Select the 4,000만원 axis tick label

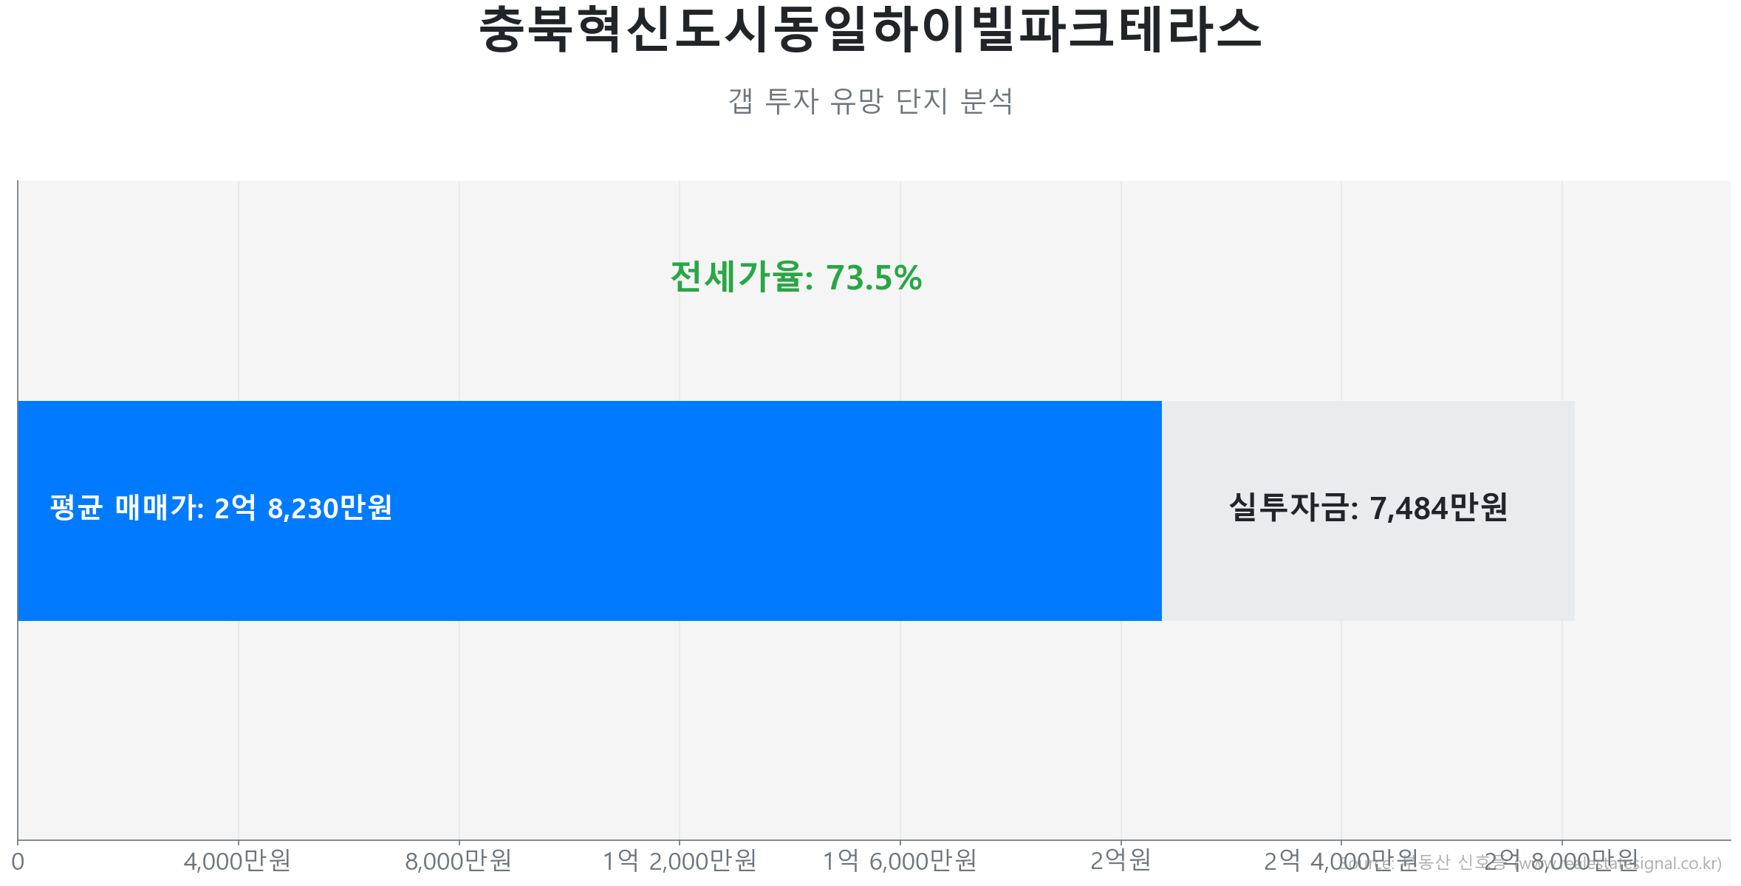pyautogui.click(x=237, y=861)
